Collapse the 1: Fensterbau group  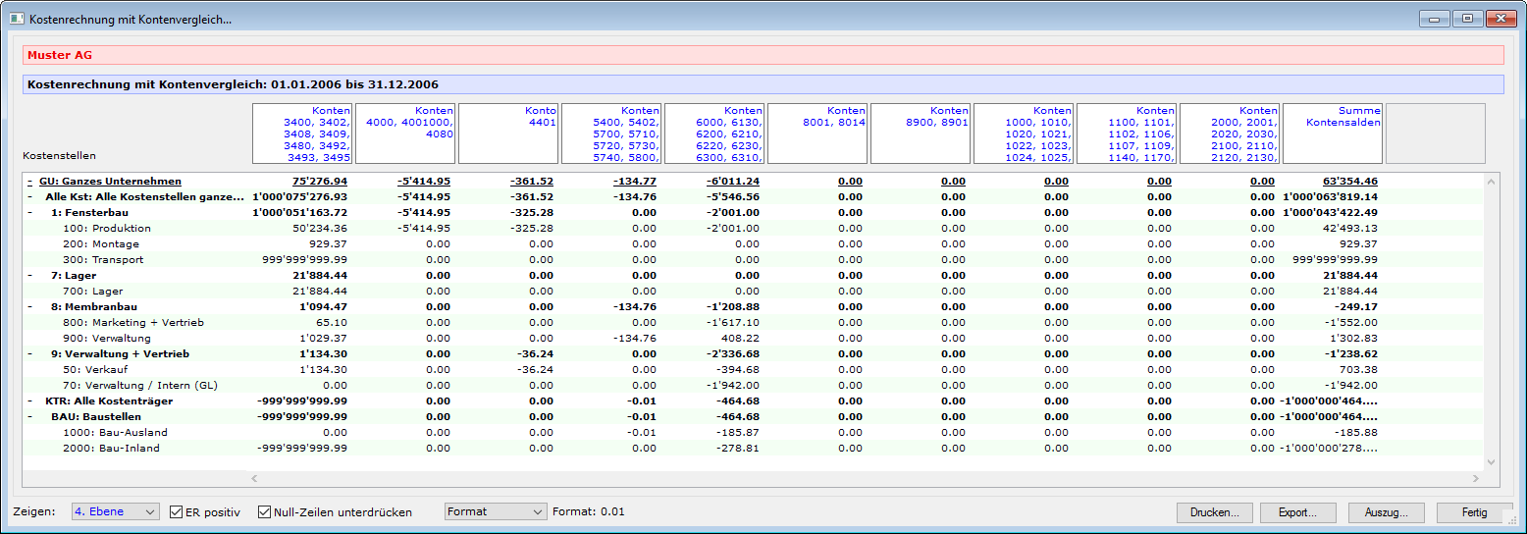tap(29, 213)
